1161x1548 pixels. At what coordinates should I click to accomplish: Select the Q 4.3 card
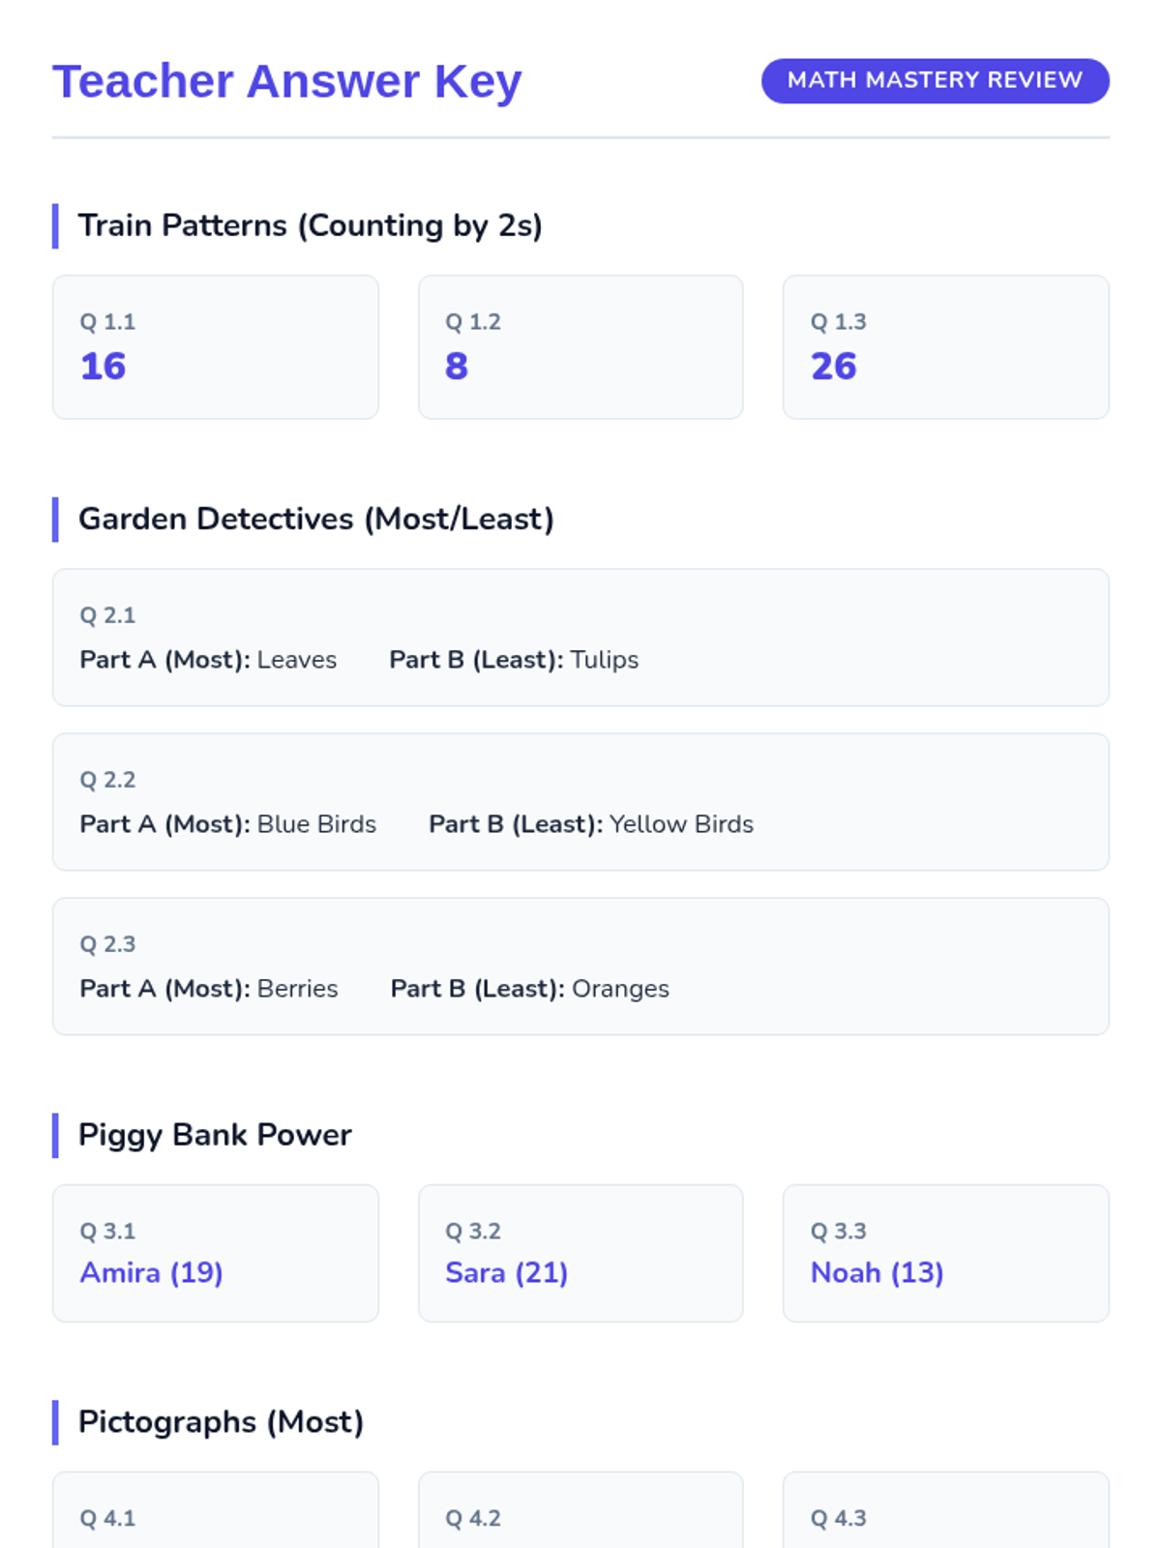945,1510
